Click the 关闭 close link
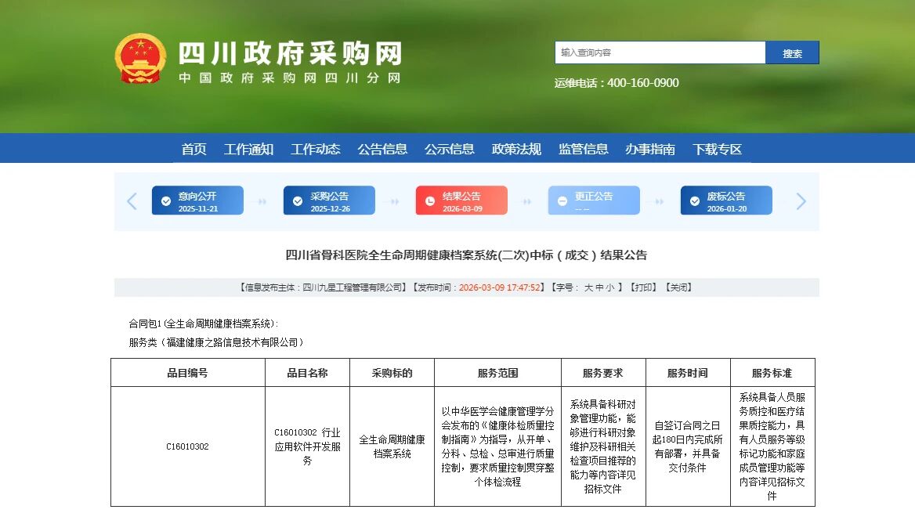915x524 pixels. (x=678, y=287)
